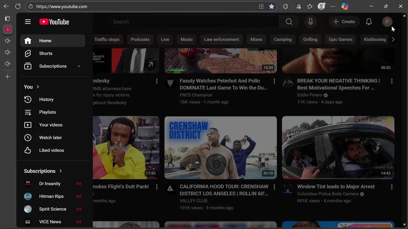Open browser settings and more ellipsis
408x229 pixels.
(333, 6)
